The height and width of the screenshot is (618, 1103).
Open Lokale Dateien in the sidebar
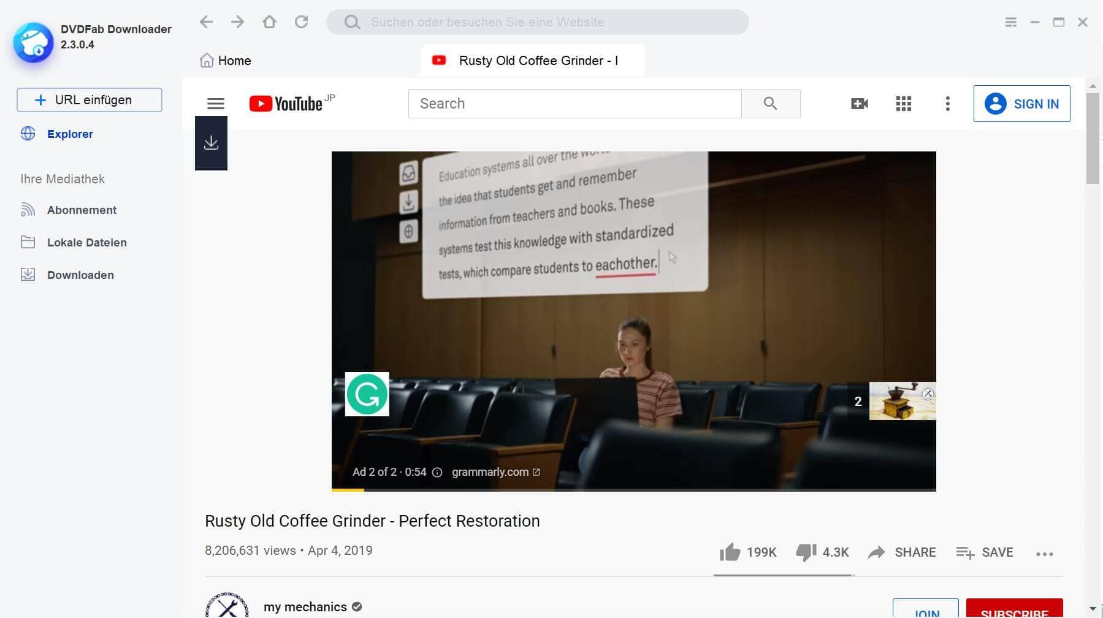click(86, 243)
